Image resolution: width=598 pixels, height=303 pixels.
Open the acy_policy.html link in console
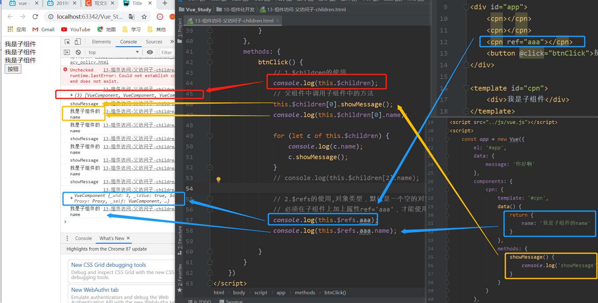click(89, 62)
